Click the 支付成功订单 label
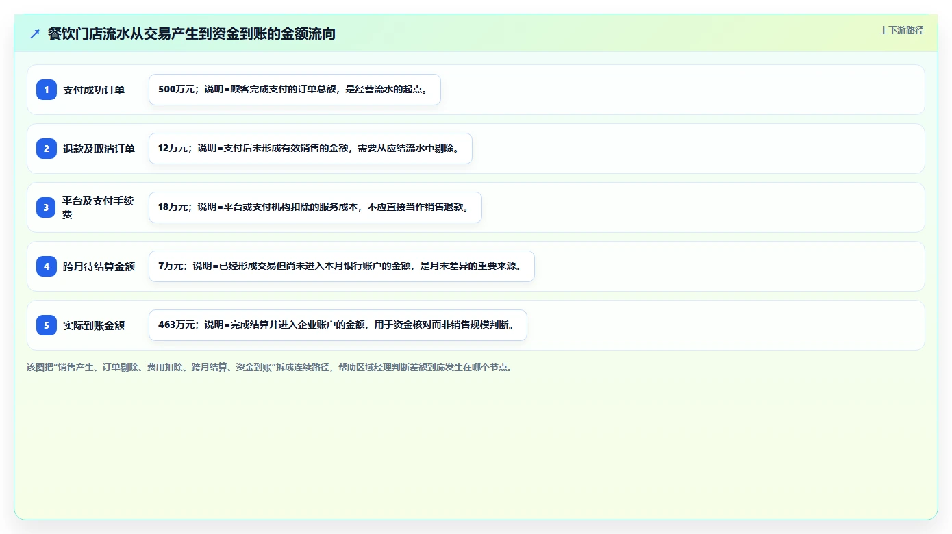 [x=94, y=90]
